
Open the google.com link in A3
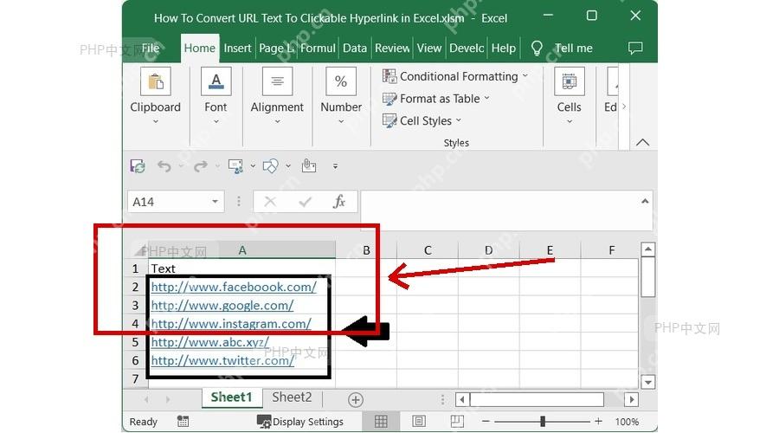click(x=222, y=306)
